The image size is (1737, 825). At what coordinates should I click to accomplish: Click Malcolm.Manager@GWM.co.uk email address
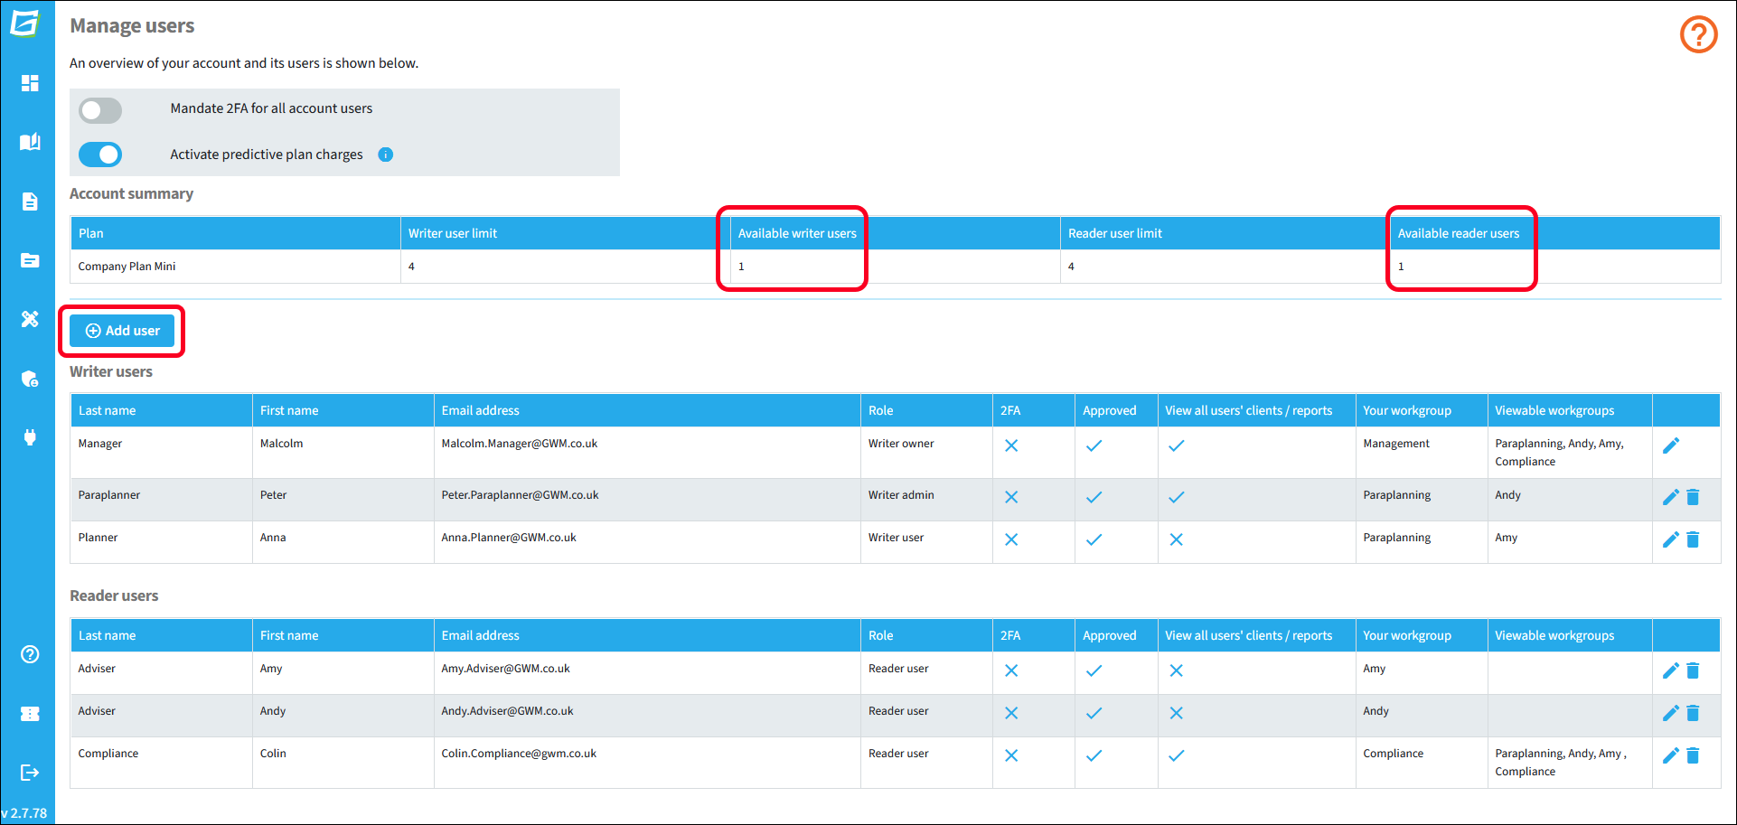[520, 444]
